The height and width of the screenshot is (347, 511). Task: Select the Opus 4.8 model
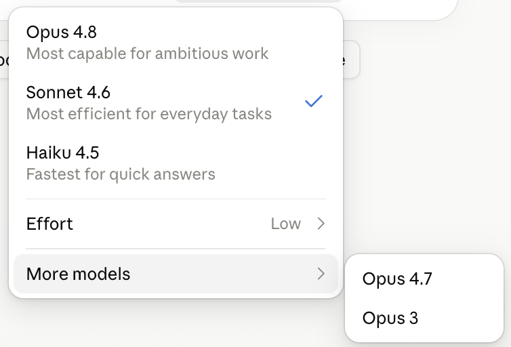point(176,43)
